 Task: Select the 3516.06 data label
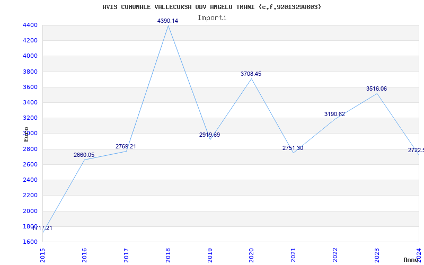point(376,89)
